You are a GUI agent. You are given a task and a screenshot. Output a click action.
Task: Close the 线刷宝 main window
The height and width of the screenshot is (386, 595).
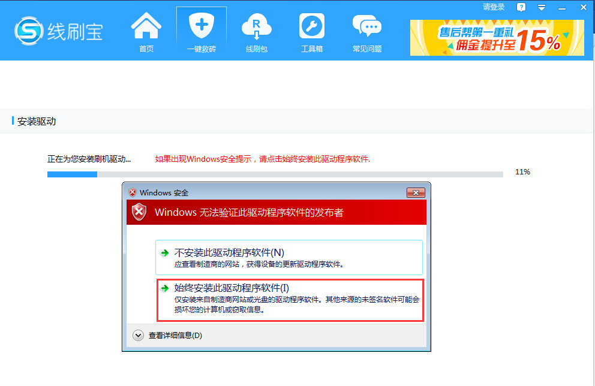[x=583, y=7]
